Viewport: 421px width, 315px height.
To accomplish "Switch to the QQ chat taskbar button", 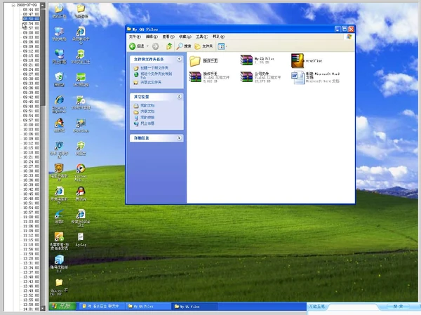I will [101, 306].
